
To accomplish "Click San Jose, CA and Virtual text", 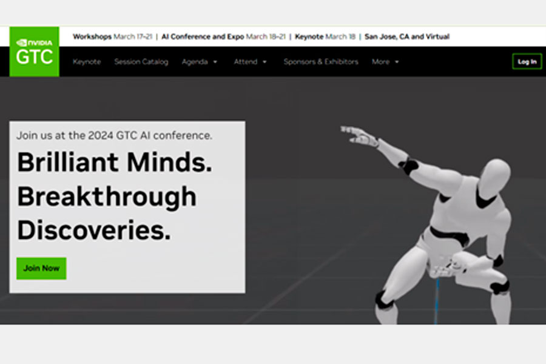I will click(407, 36).
